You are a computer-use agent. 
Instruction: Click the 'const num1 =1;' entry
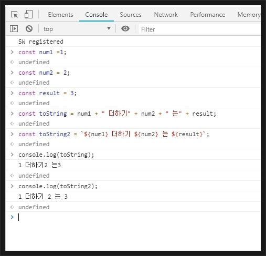tap(42, 52)
